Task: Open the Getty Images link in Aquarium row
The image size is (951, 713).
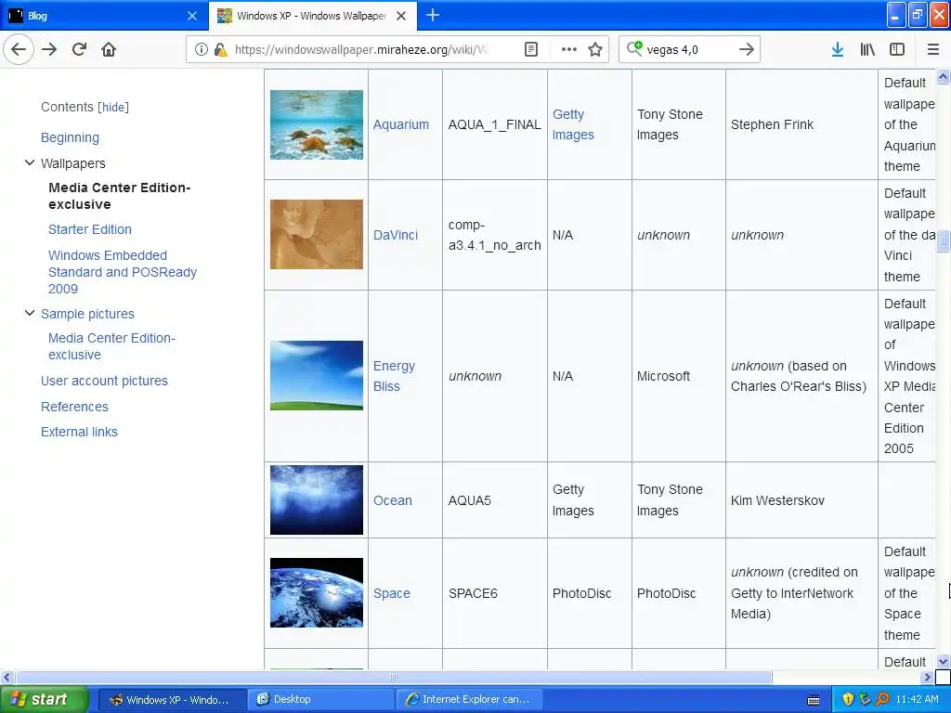Action: (x=573, y=124)
